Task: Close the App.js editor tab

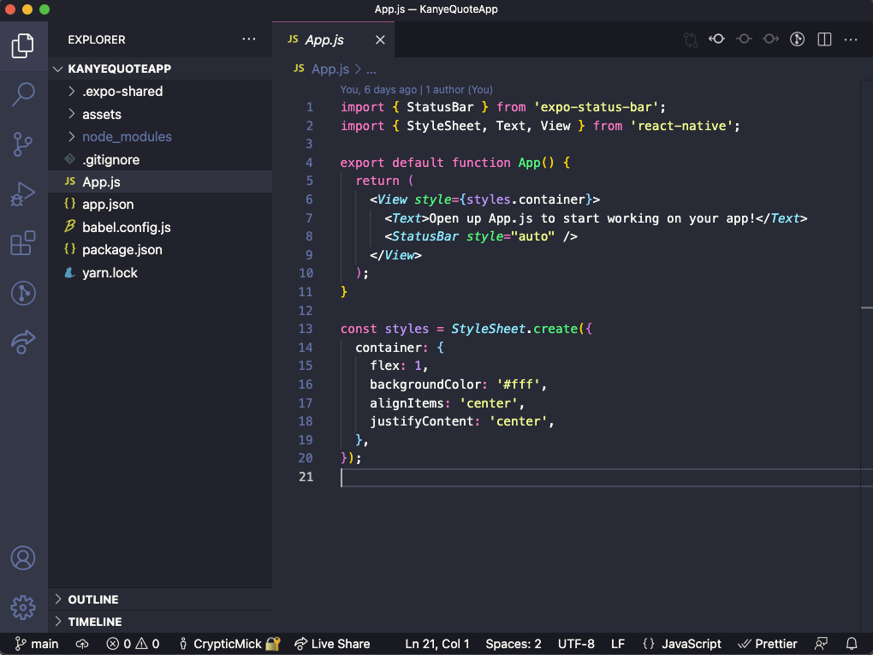Action: coord(380,39)
